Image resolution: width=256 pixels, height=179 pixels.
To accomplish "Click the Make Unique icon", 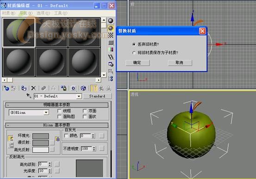I will (53, 88).
